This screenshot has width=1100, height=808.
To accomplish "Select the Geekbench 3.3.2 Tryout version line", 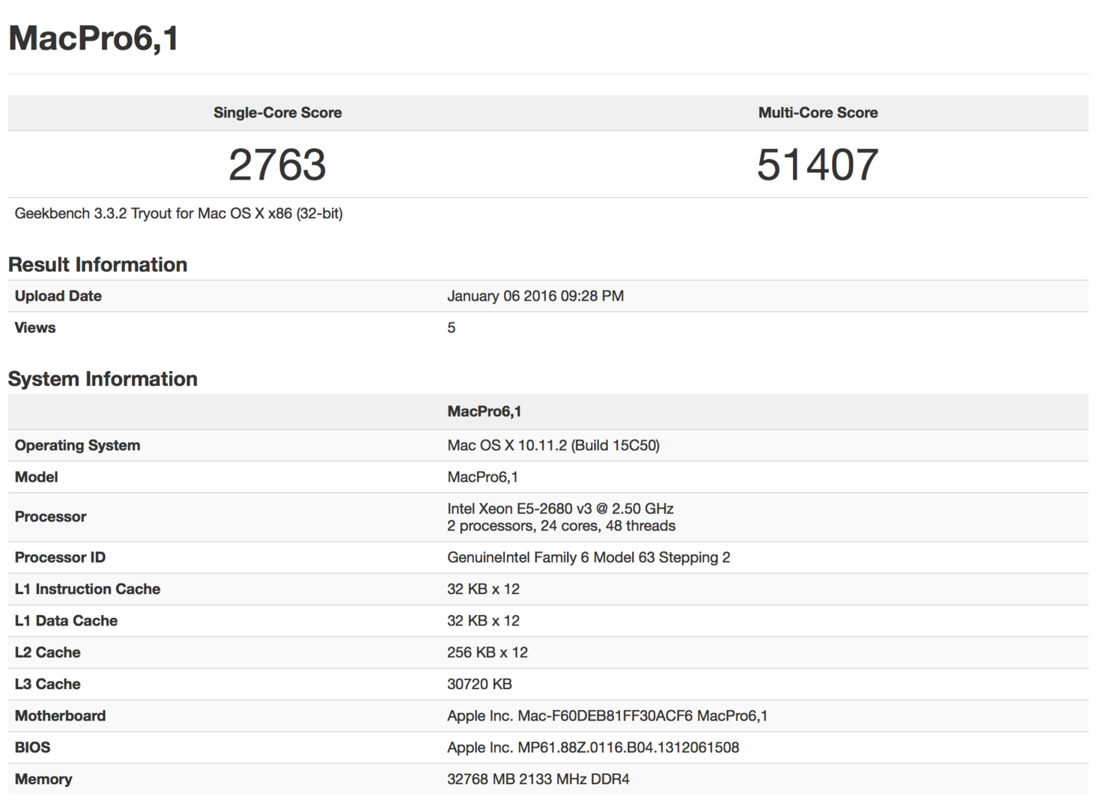I will 179,214.
